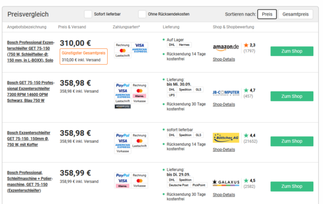Click the Böttcher AG shop logo
This screenshot has width=323, height=204.
point(226,138)
